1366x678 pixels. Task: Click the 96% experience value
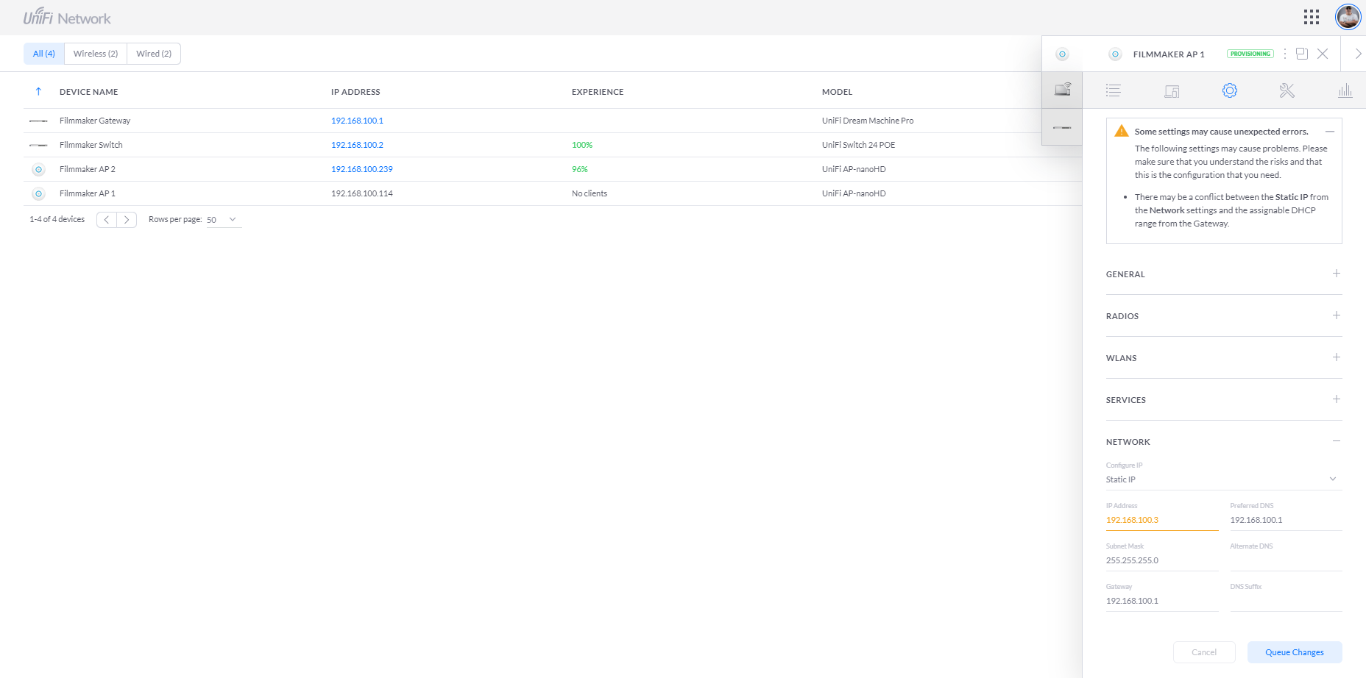click(580, 169)
